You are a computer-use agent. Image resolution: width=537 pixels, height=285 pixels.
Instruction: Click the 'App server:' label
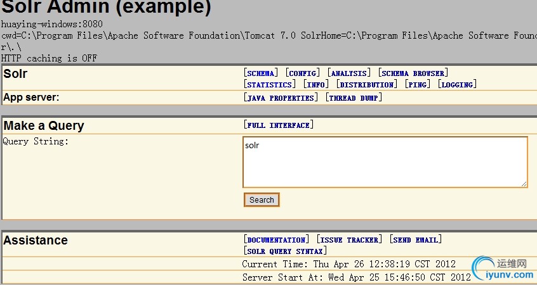31,98
